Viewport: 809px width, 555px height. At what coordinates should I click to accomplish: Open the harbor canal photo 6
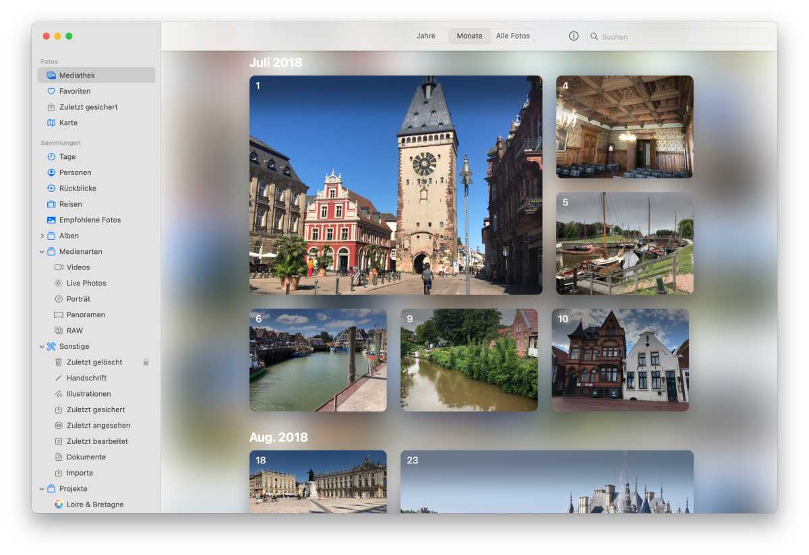318,360
